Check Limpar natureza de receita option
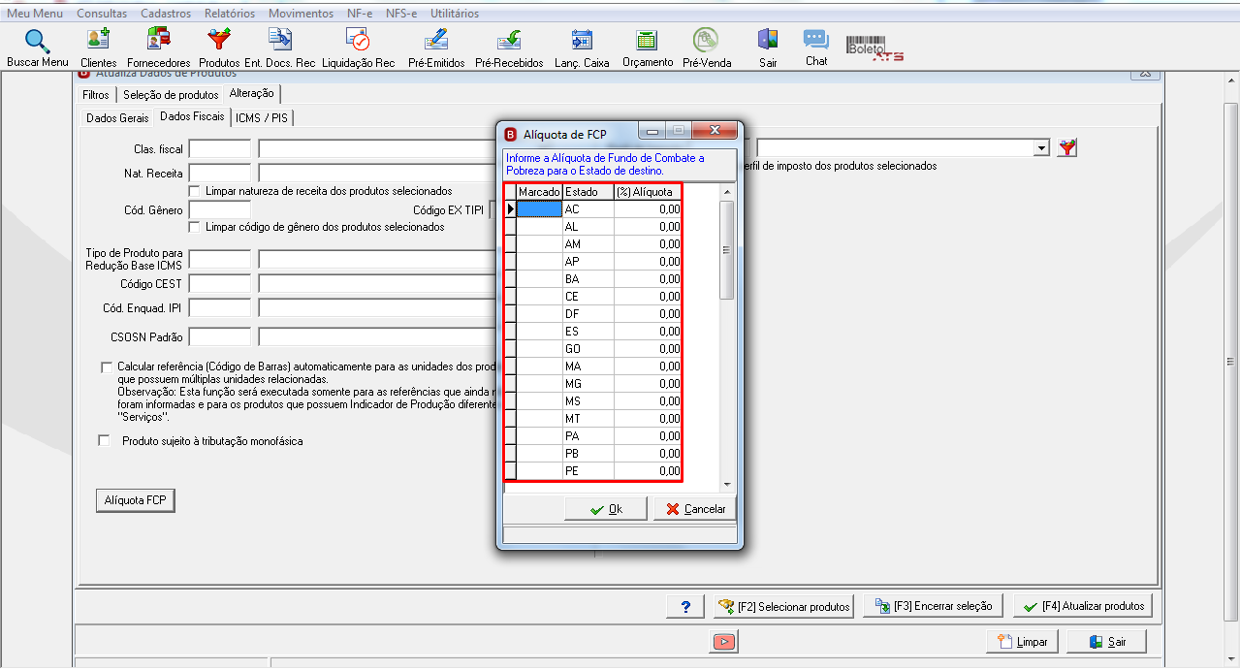This screenshot has width=1240, height=670. point(195,191)
